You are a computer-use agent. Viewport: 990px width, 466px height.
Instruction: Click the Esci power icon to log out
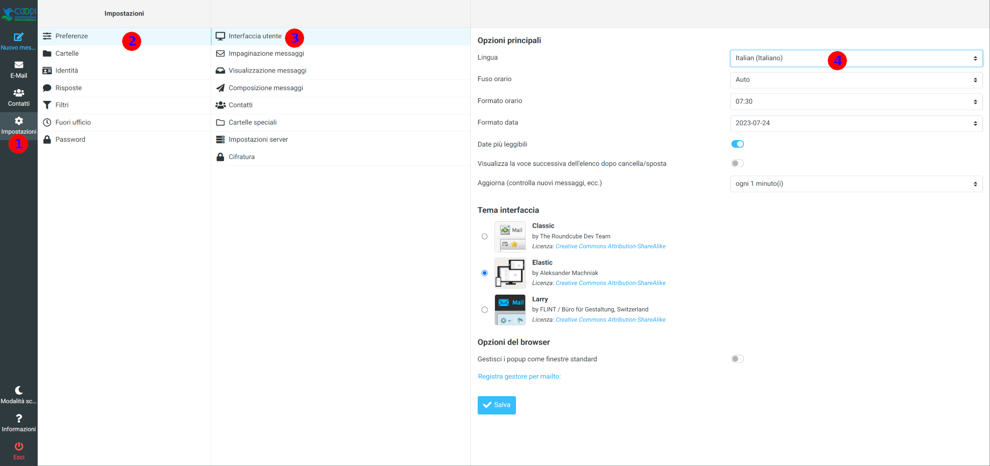click(x=19, y=446)
